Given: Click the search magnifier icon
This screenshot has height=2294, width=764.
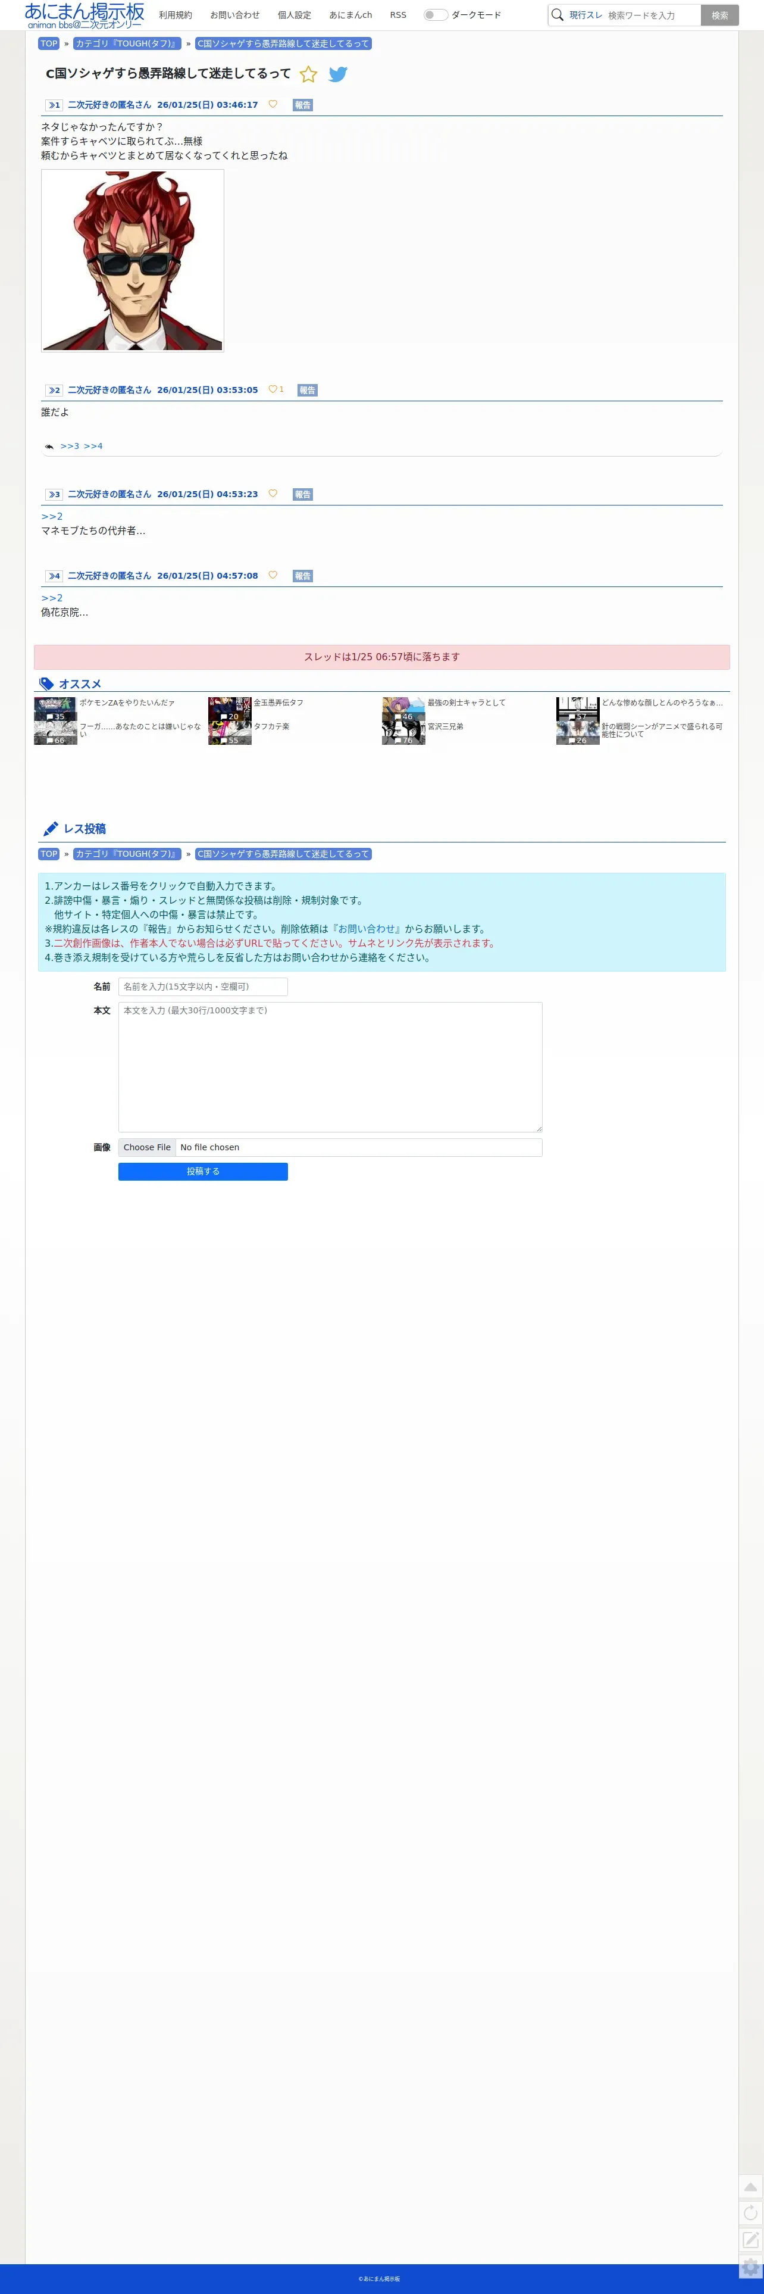Looking at the screenshot, I should (558, 15).
